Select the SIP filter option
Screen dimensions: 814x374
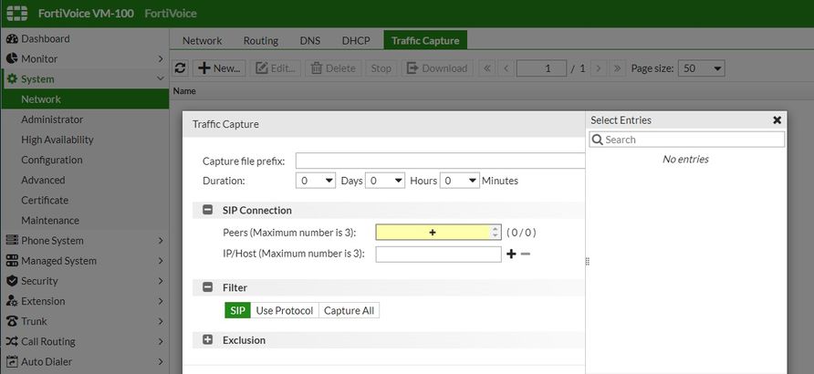pyautogui.click(x=237, y=311)
